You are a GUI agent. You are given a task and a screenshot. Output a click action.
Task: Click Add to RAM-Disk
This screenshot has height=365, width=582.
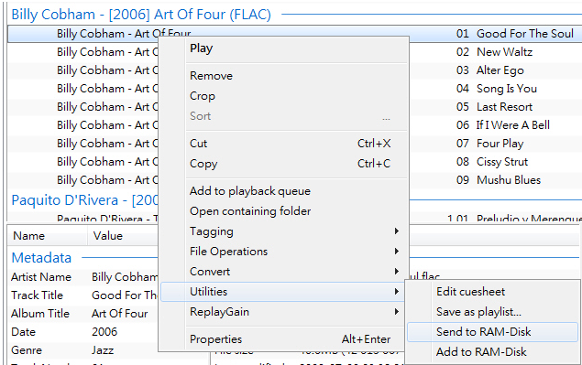(x=492, y=351)
